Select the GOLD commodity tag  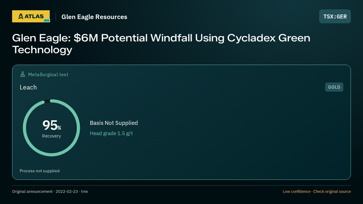pyautogui.click(x=334, y=87)
